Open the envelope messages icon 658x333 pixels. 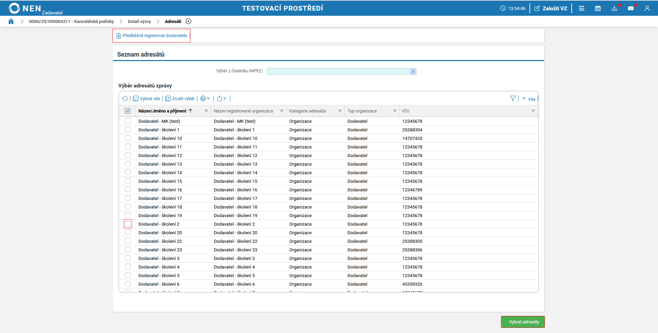[x=631, y=8]
